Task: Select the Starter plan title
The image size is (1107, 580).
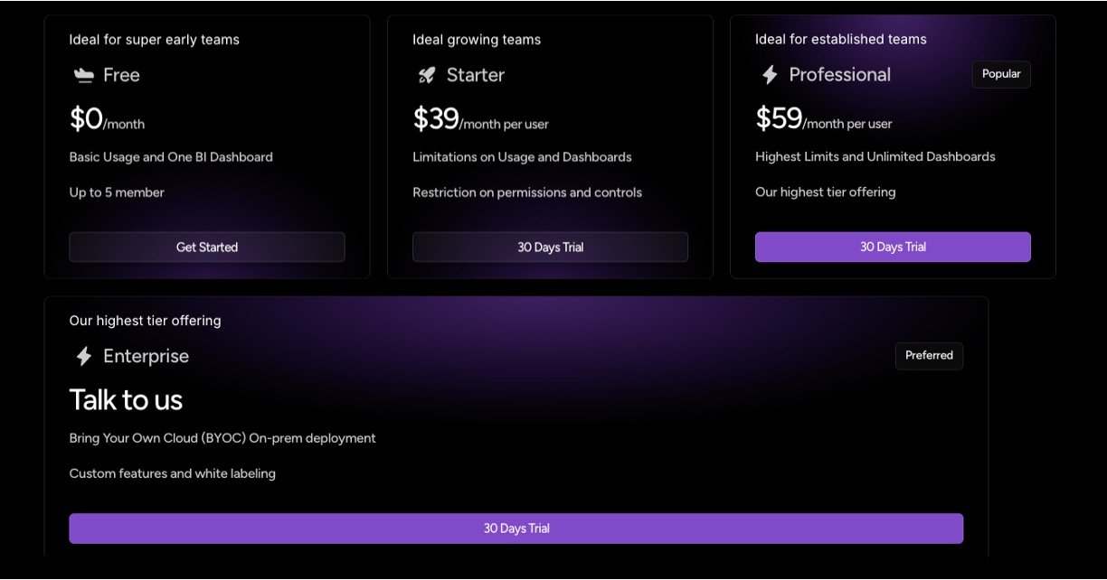Action: click(476, 75)
